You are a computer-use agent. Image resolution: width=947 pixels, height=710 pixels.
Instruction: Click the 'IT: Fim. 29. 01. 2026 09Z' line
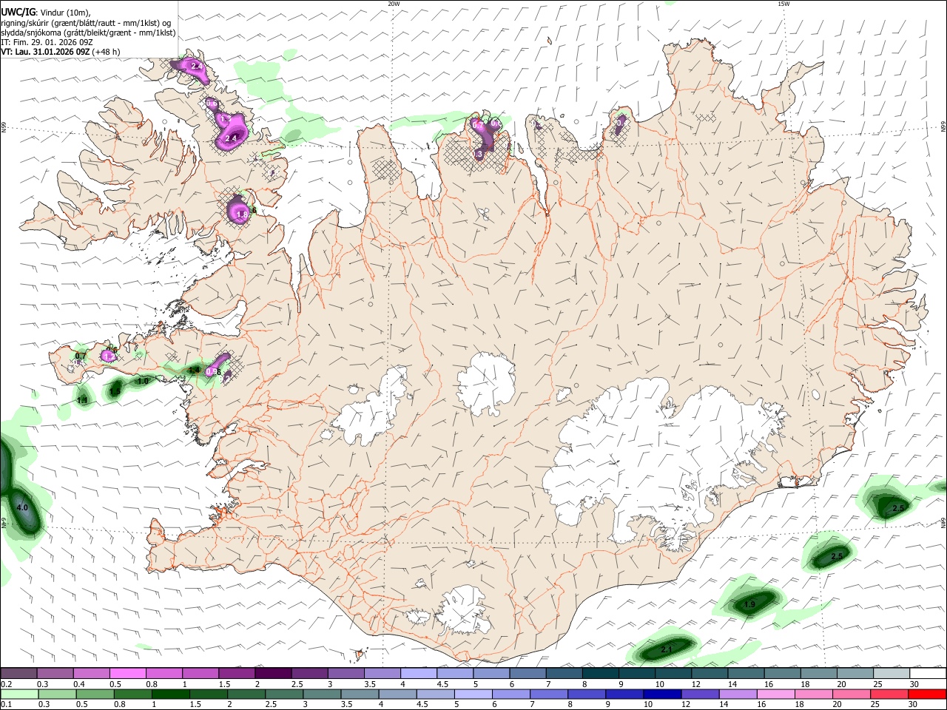(x=46, y=42)
